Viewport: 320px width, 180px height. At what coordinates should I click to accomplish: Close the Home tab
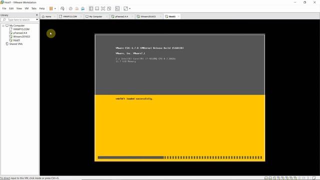click(54, 16)
